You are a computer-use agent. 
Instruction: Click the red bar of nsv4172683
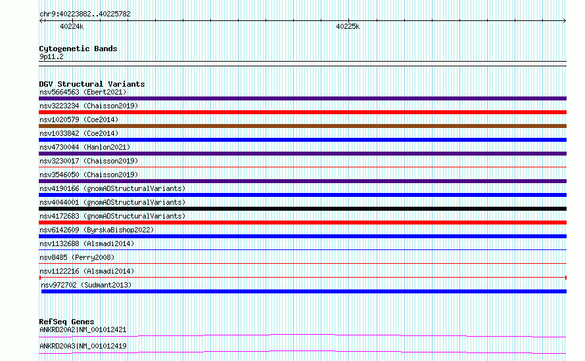pos(302,223)
